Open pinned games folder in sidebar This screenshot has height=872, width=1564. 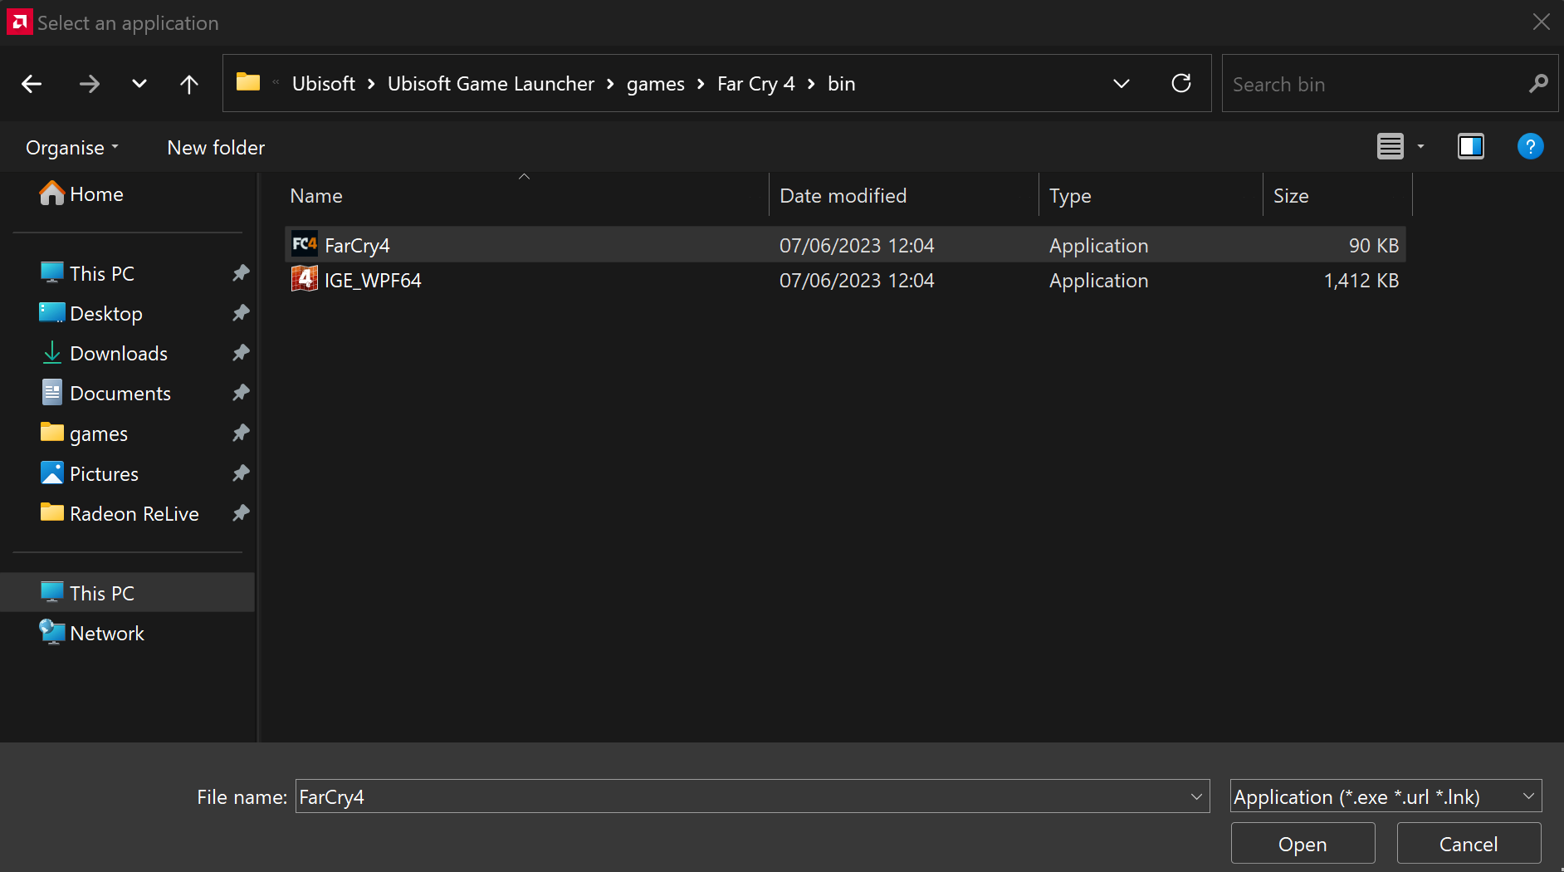[84, 434]
